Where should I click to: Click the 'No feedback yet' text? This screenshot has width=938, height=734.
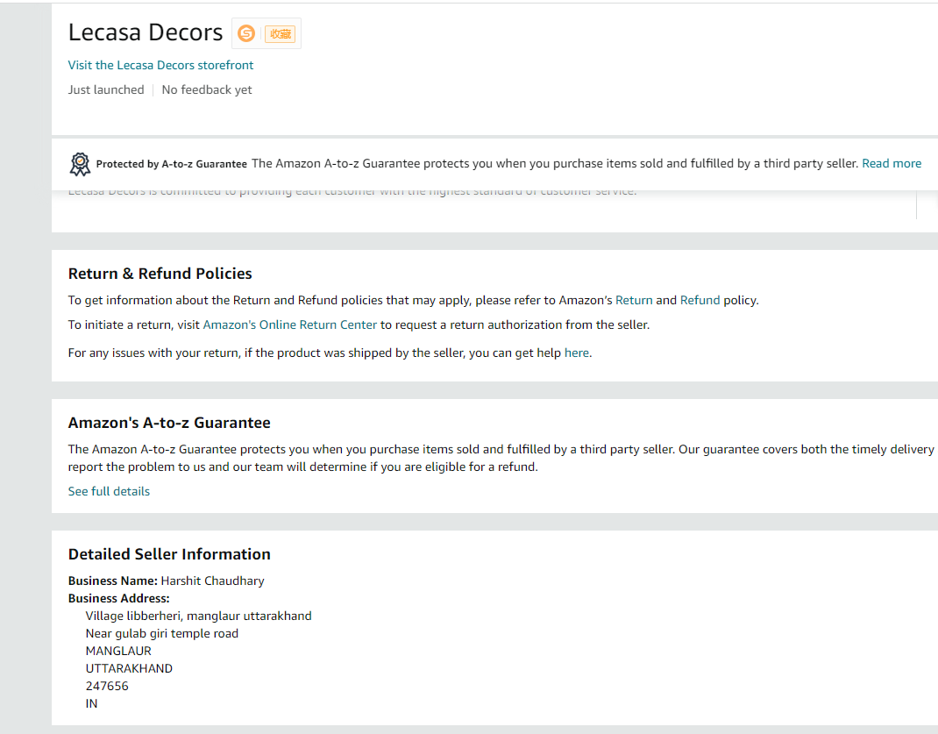tap(207, 89)
